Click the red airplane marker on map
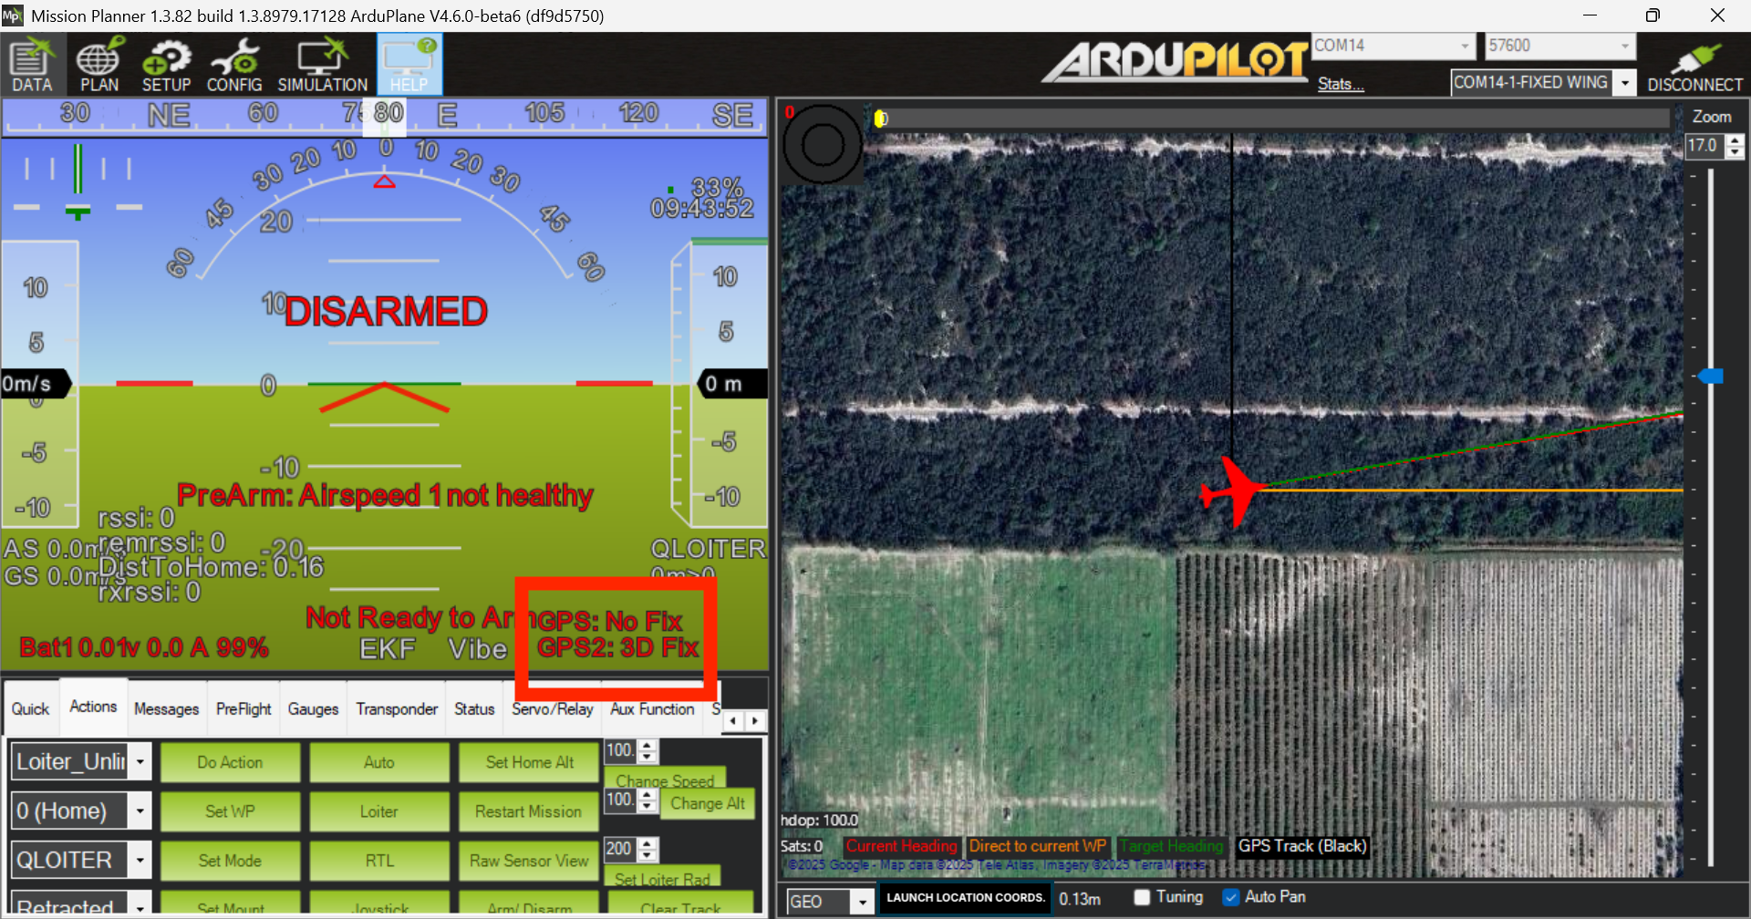The width and height of the screenshot is (1751, 919). (1231, 492)
